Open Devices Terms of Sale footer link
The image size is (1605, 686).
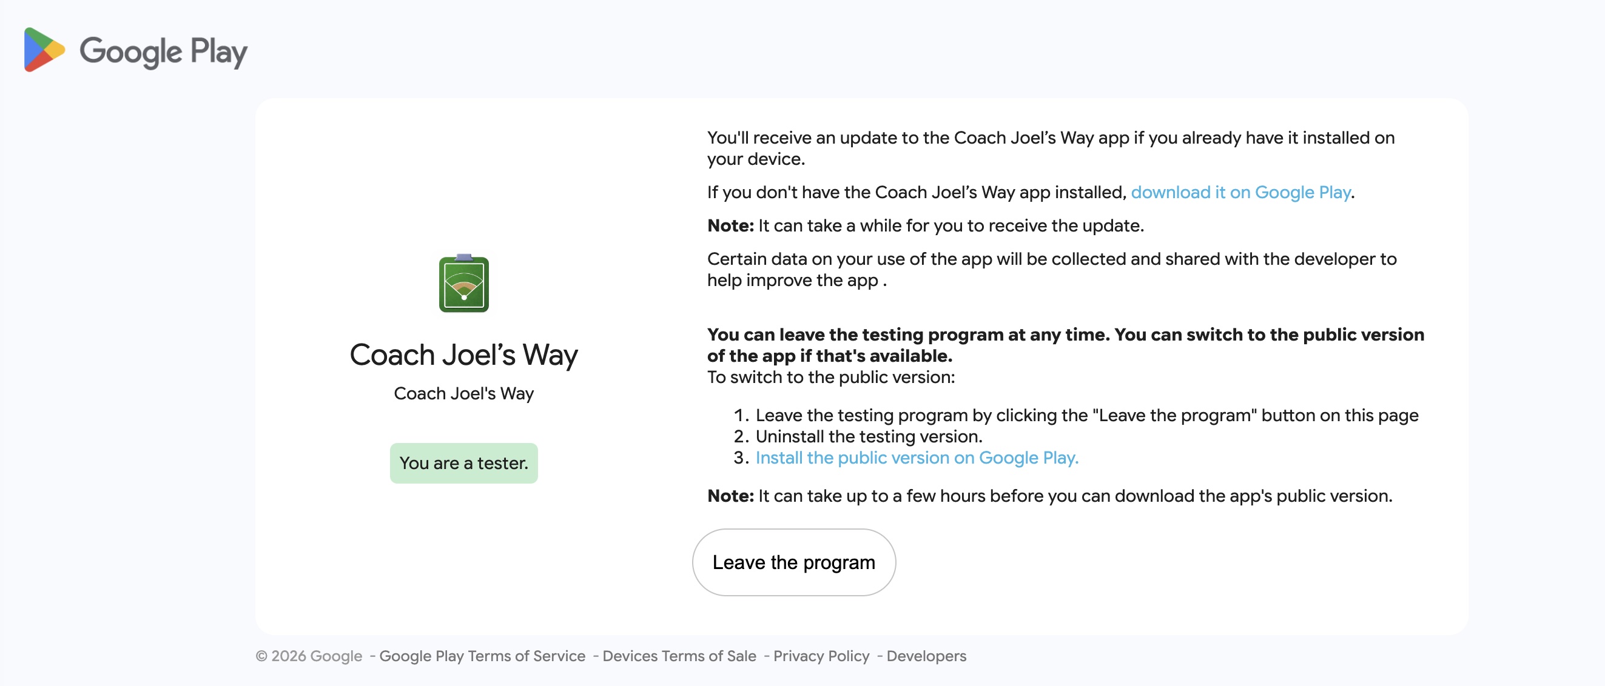(679, 656)
